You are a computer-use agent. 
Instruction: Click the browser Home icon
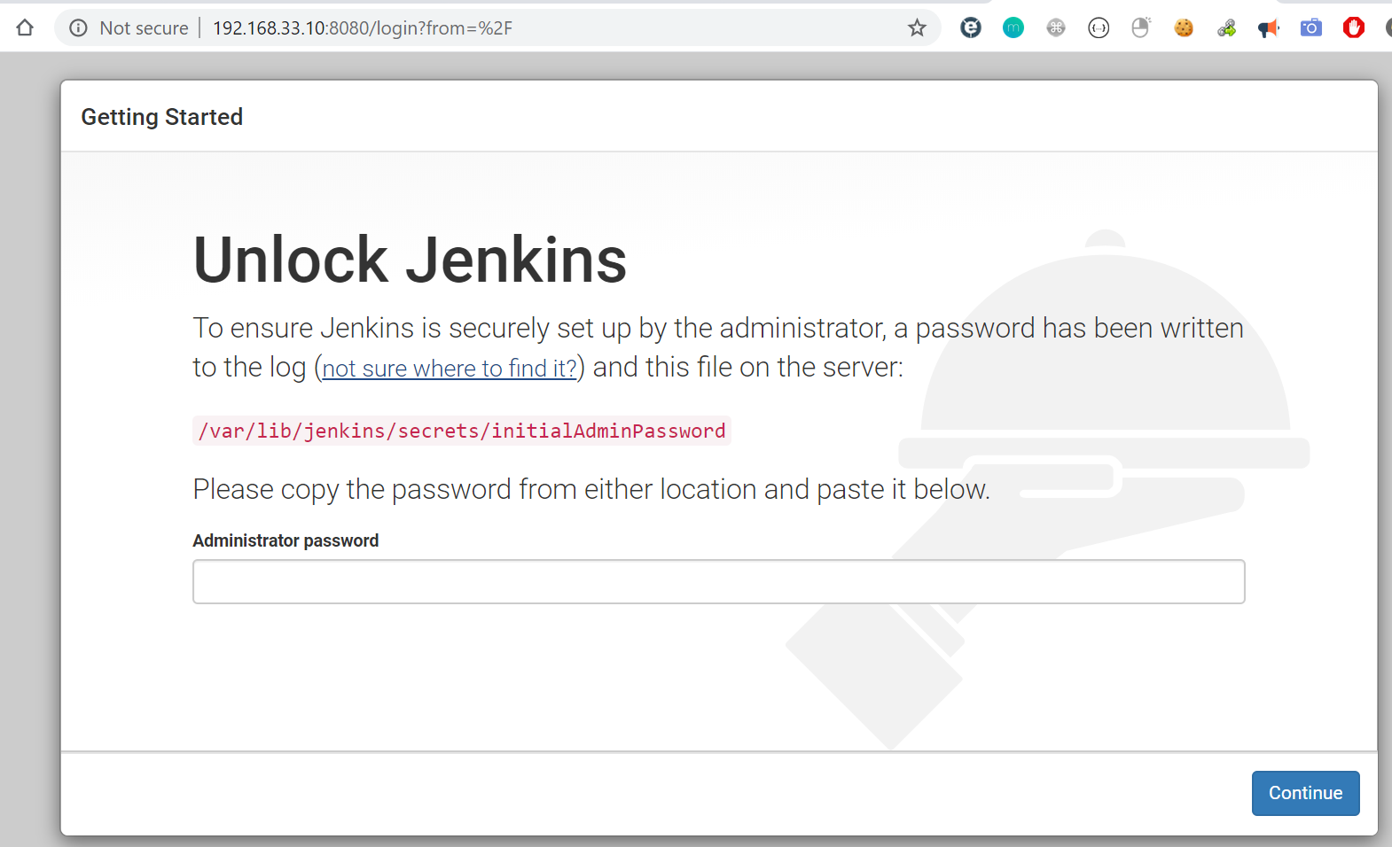tap(25, 27)
